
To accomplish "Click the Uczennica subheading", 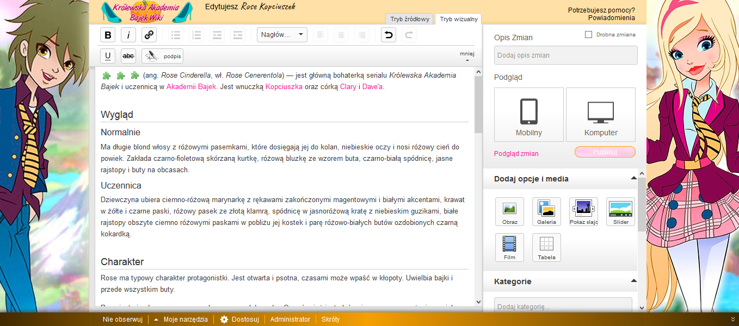I will tap(121, 185).
